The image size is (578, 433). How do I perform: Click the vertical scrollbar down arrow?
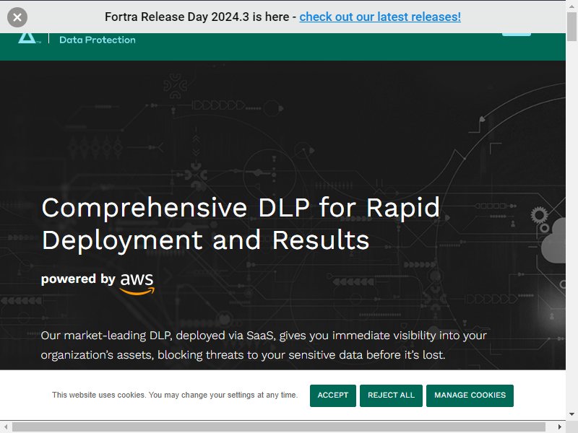tap(571, 414)
